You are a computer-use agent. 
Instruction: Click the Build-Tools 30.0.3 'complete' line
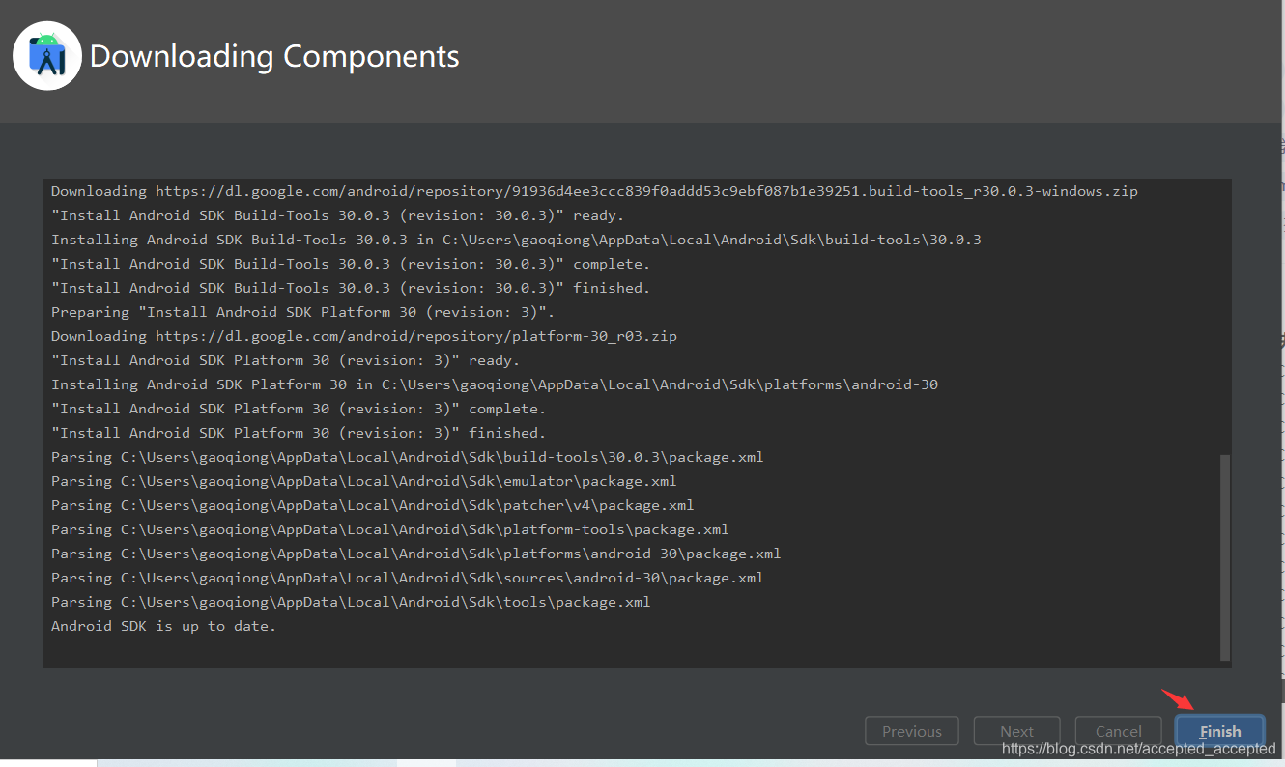pos(351,264)
